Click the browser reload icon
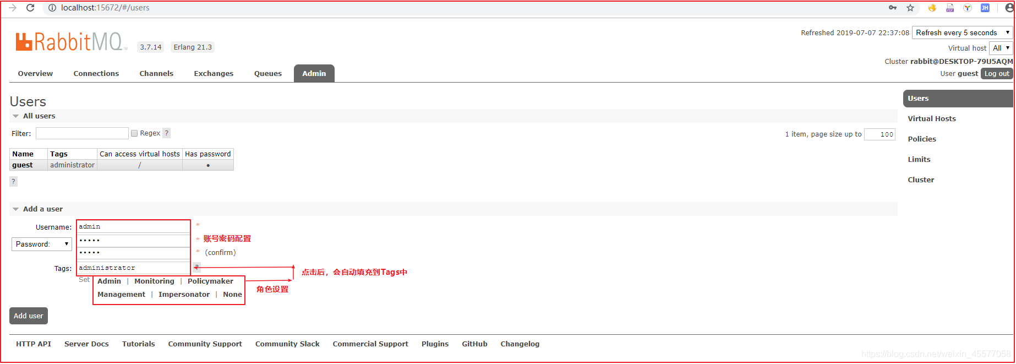The height and width of the screenshot is (364, 1016). (30, 8)
